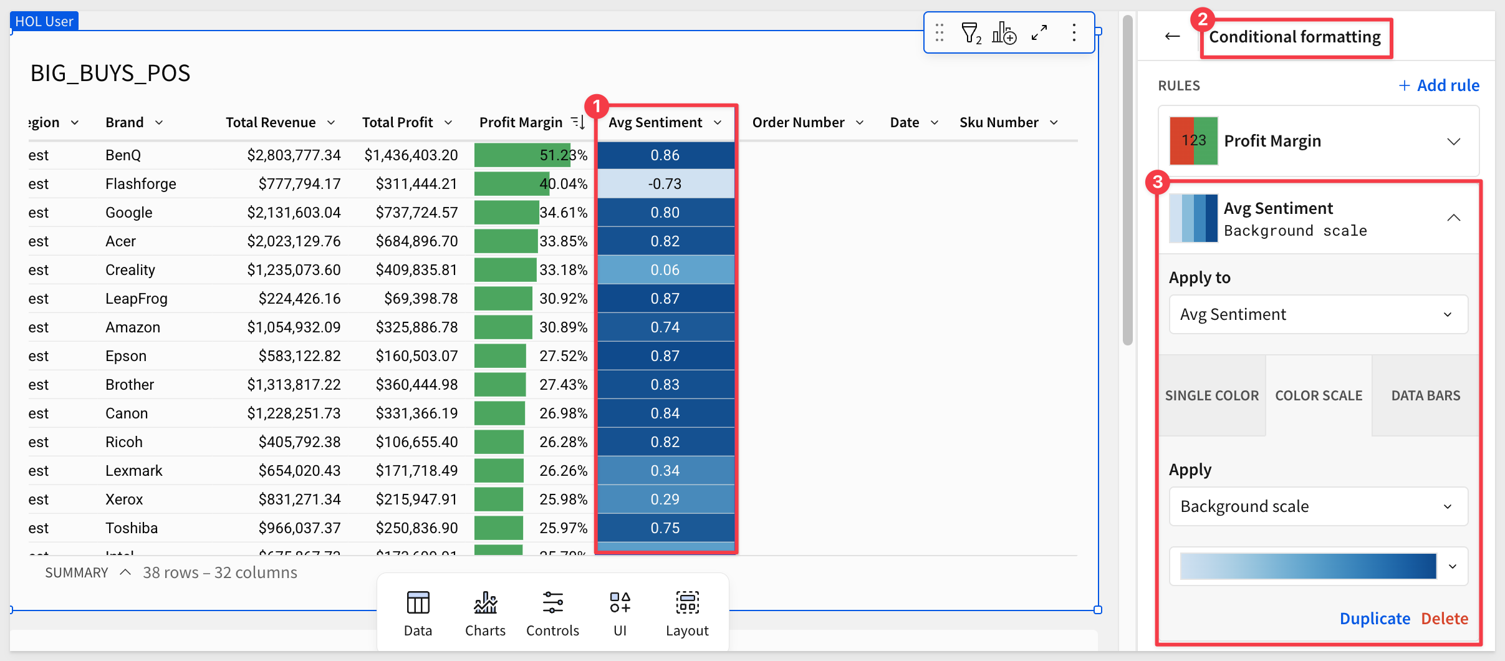This screenshot has height=661, width=1505.
Task: Open the Total Profit column menu arrow
Action: (448, 123)
